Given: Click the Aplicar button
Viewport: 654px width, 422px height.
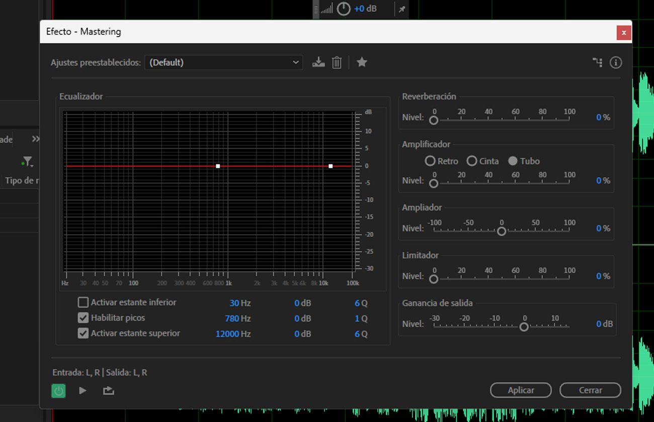Looking at the screenshot, I should (521, 390).
